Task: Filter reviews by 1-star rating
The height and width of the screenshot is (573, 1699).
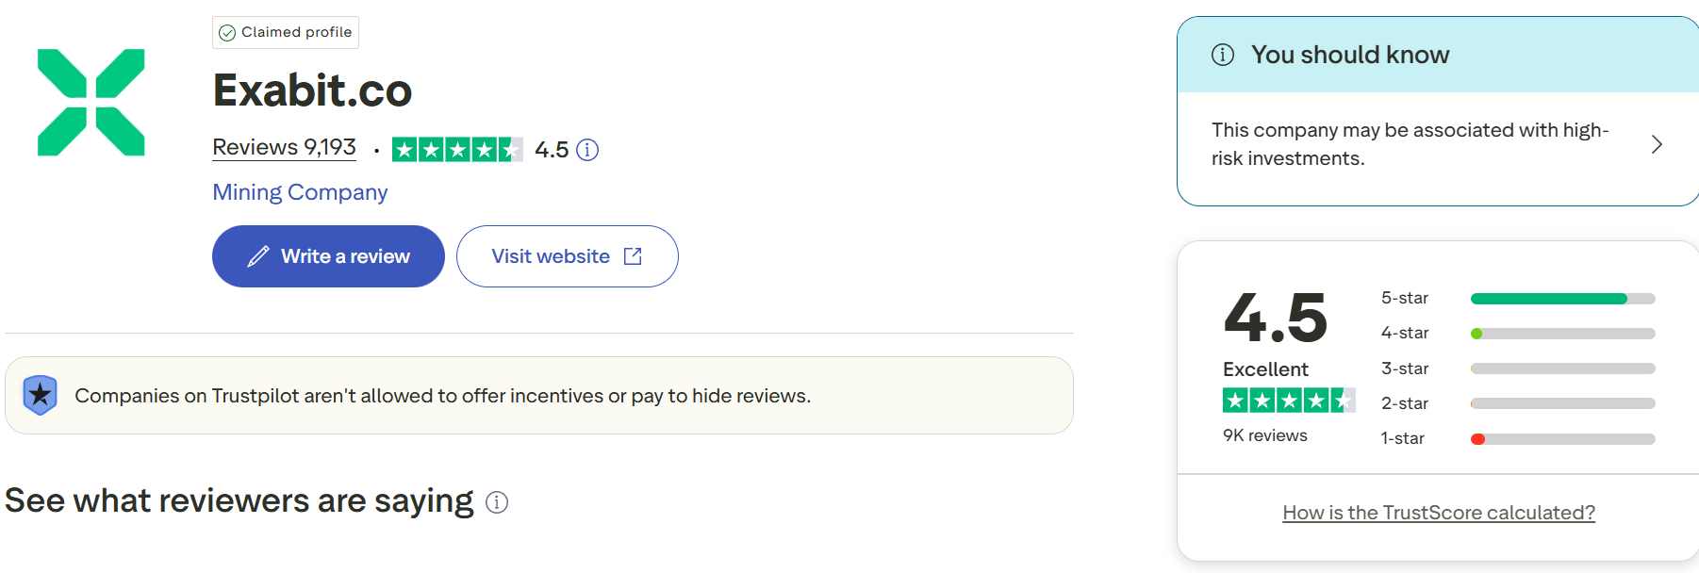Action: [x=1517, y=439]
